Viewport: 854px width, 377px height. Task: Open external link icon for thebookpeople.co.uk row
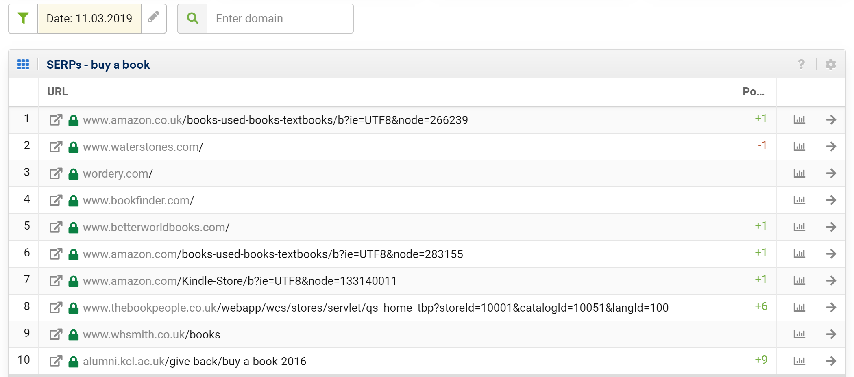(56, 308)
